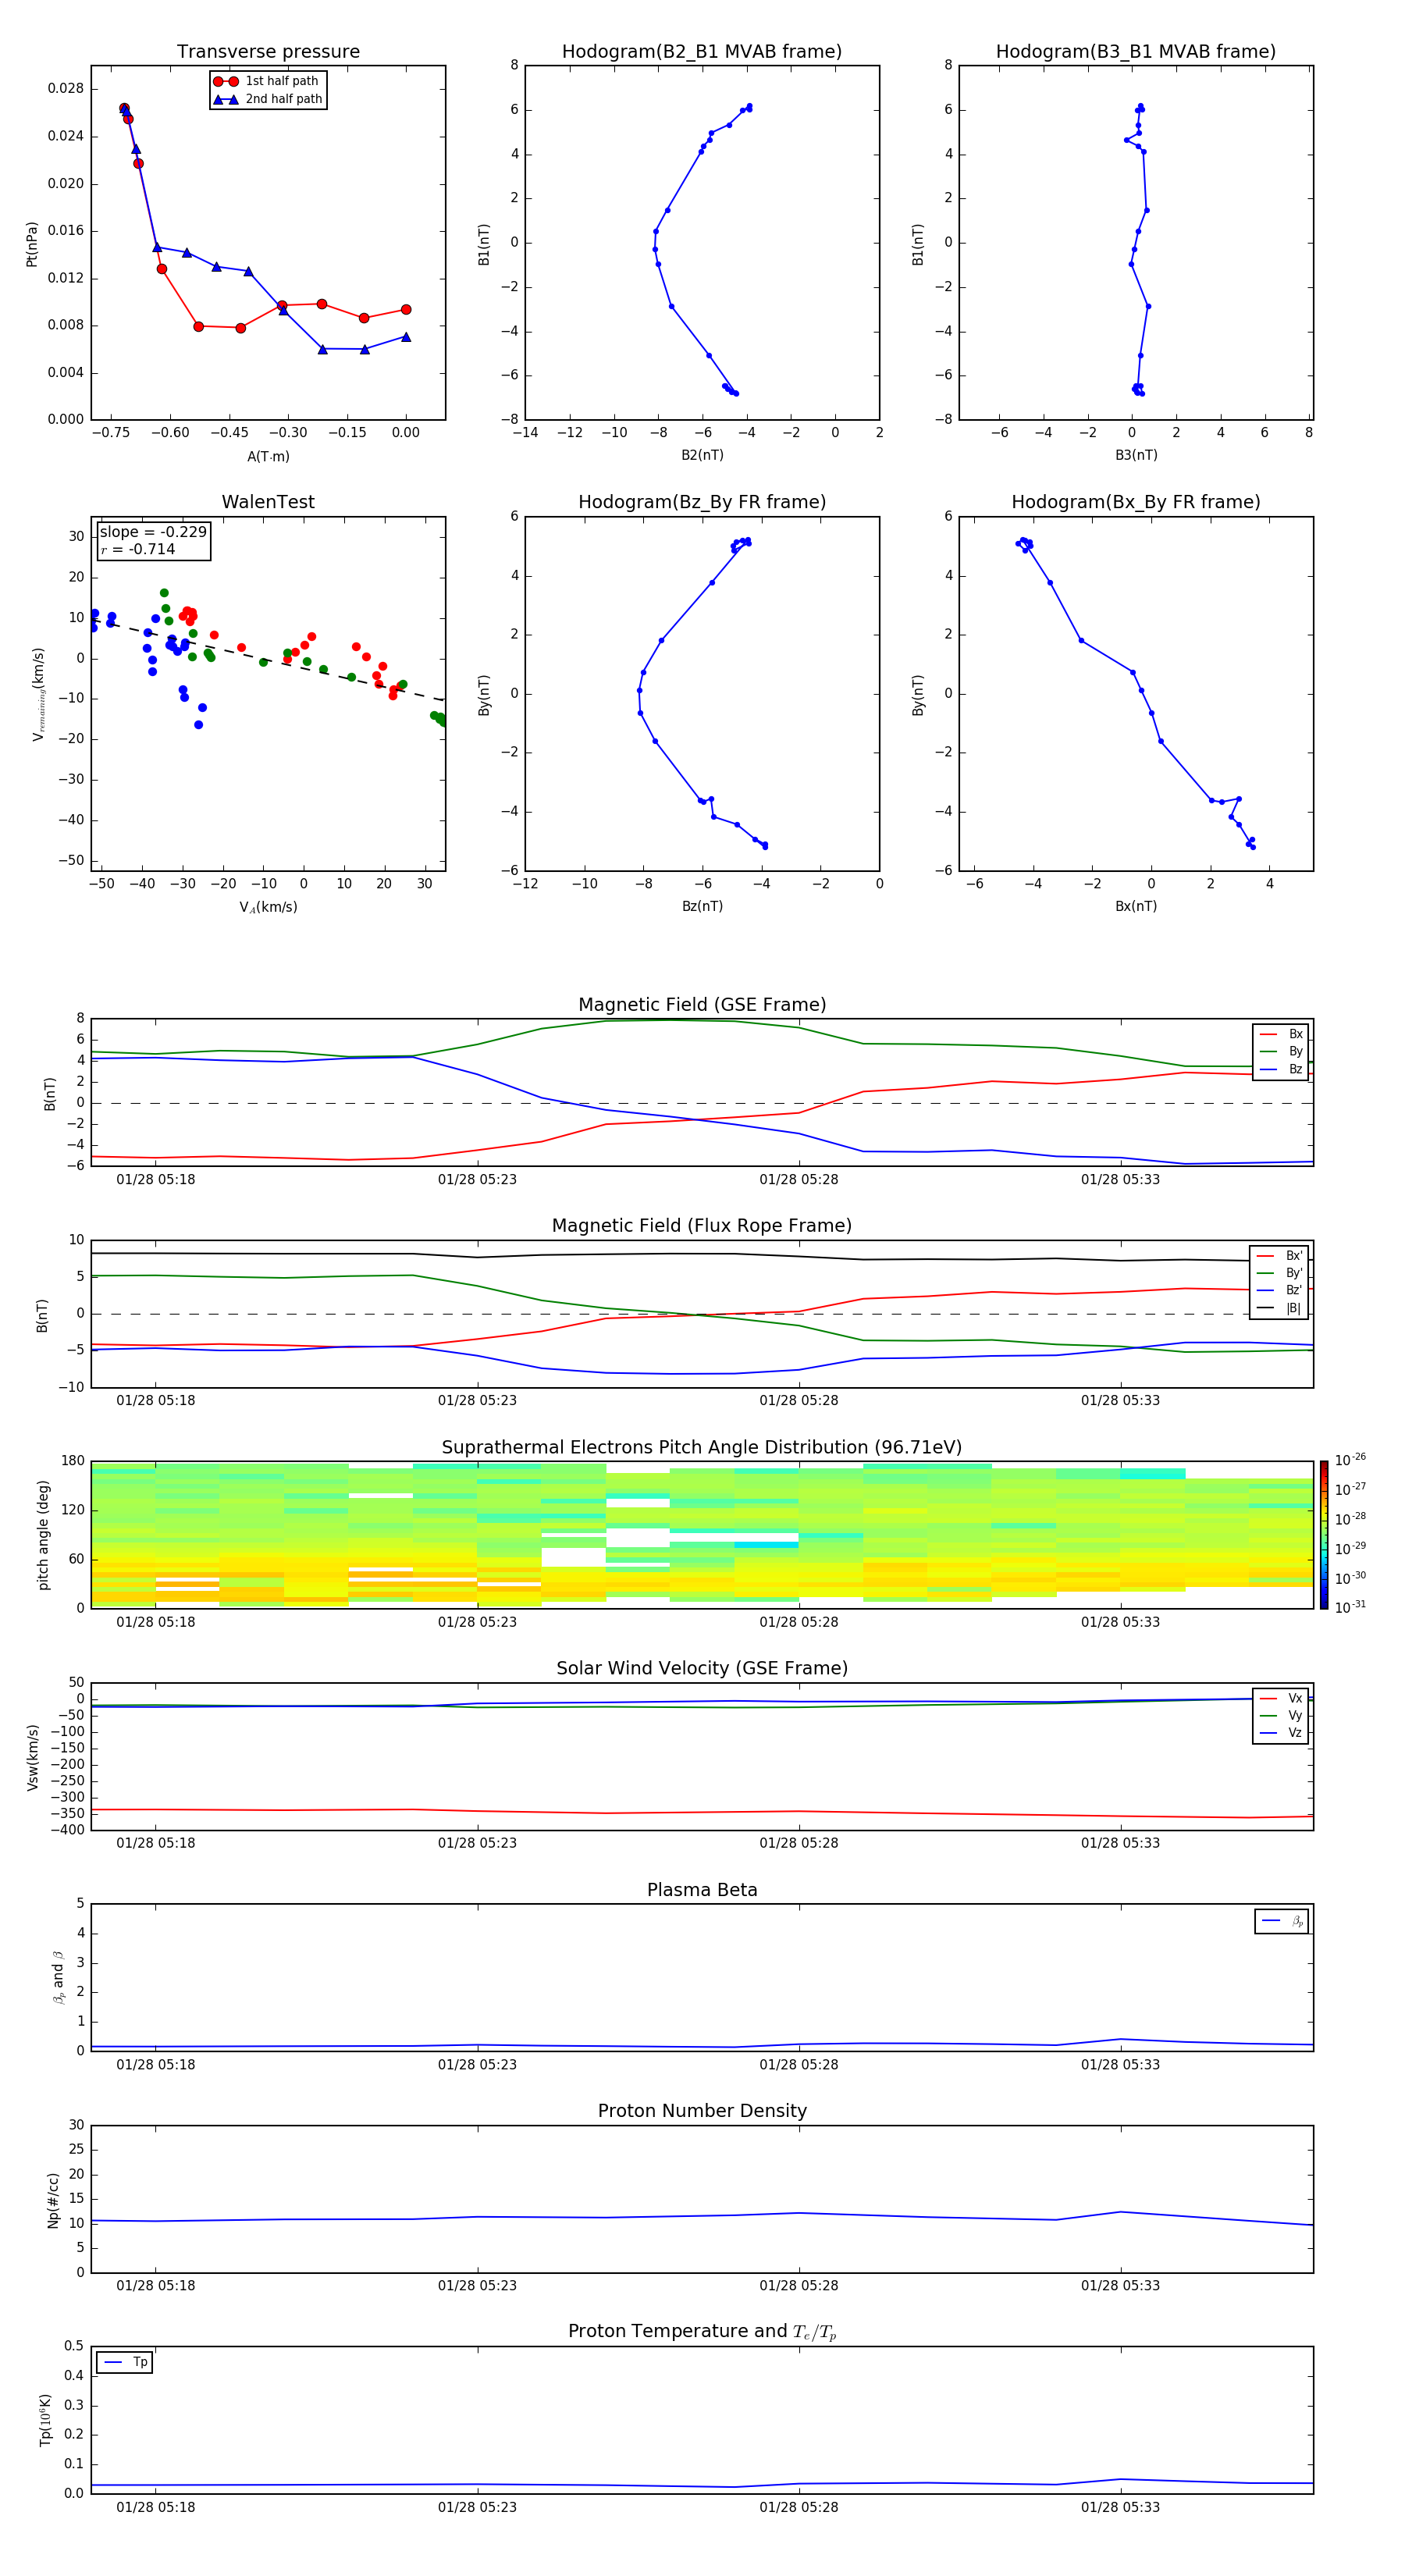Select the 'Tp' legend in Proton Temperature panel
This screenshot has width=1405, height=2576.
125,2362
